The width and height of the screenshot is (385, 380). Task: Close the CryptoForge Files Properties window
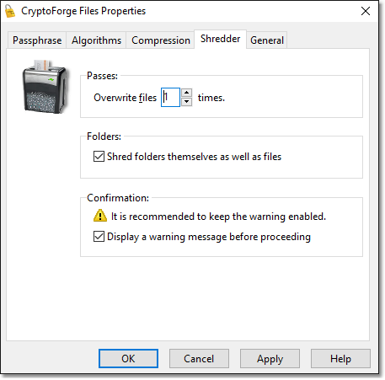(x=366, y=11)
